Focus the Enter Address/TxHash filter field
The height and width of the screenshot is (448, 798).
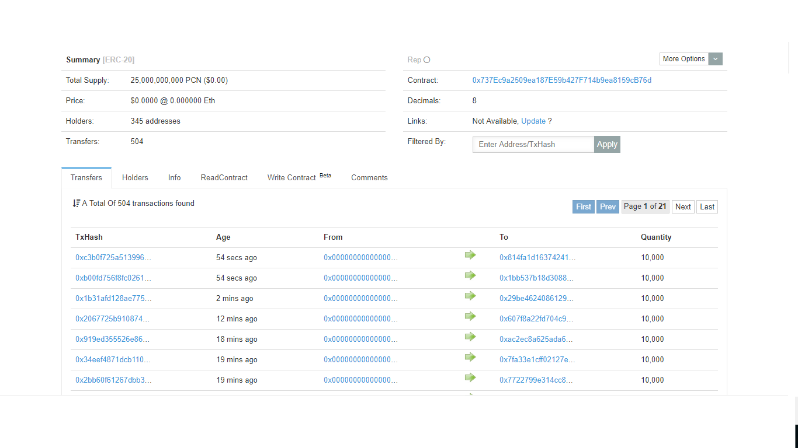[x=533, y=144]
